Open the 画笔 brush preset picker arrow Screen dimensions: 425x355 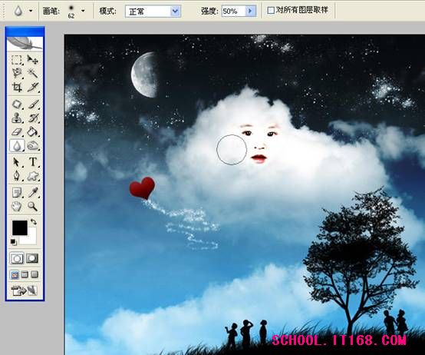(x=83, y=11)
